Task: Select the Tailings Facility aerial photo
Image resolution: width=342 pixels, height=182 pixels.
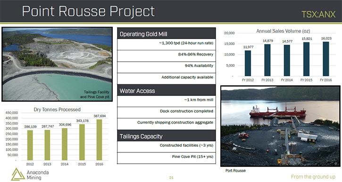Action: click(x=57, y=64)
